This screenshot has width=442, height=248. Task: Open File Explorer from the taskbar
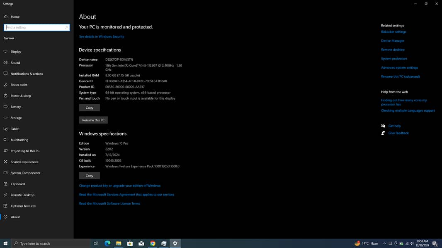119,243
